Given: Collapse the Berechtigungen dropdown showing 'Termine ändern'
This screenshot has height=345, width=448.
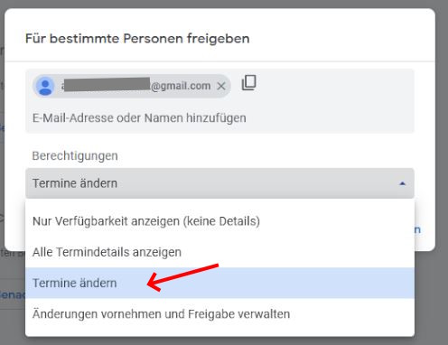Looking at the screenshot, I should click(x=219, y=183).
